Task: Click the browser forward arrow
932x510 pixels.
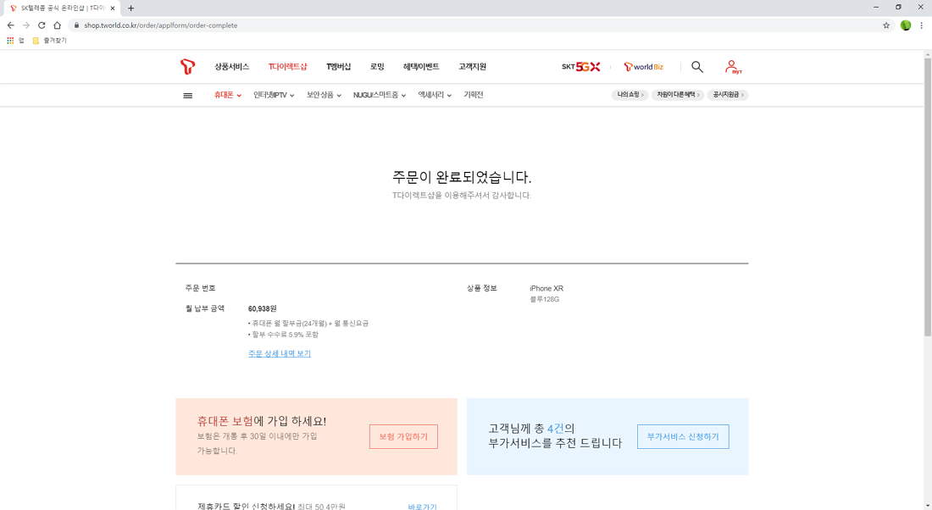Action: 26,25
